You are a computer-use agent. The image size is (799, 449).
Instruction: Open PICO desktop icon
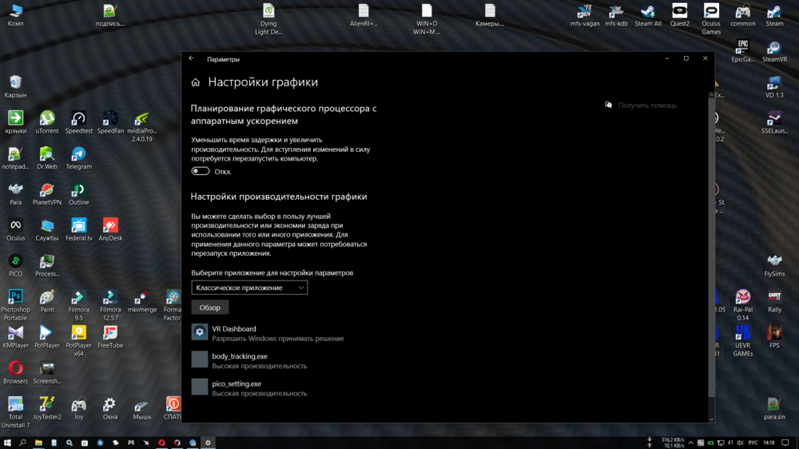(x=15, y=265)
